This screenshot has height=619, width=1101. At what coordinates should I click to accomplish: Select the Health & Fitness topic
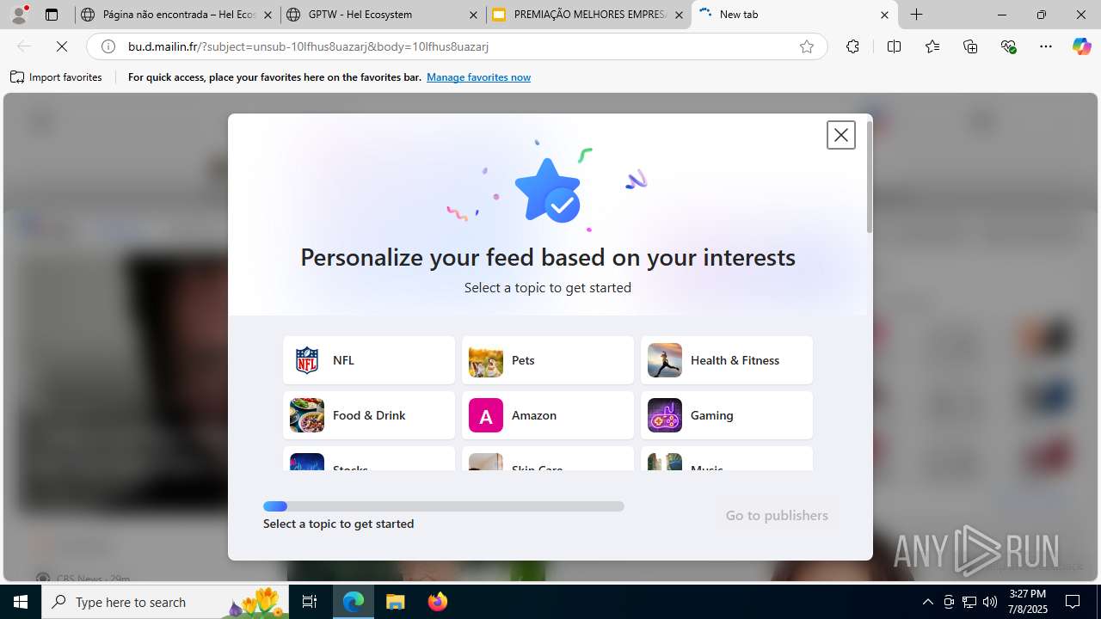pos(727,360)
